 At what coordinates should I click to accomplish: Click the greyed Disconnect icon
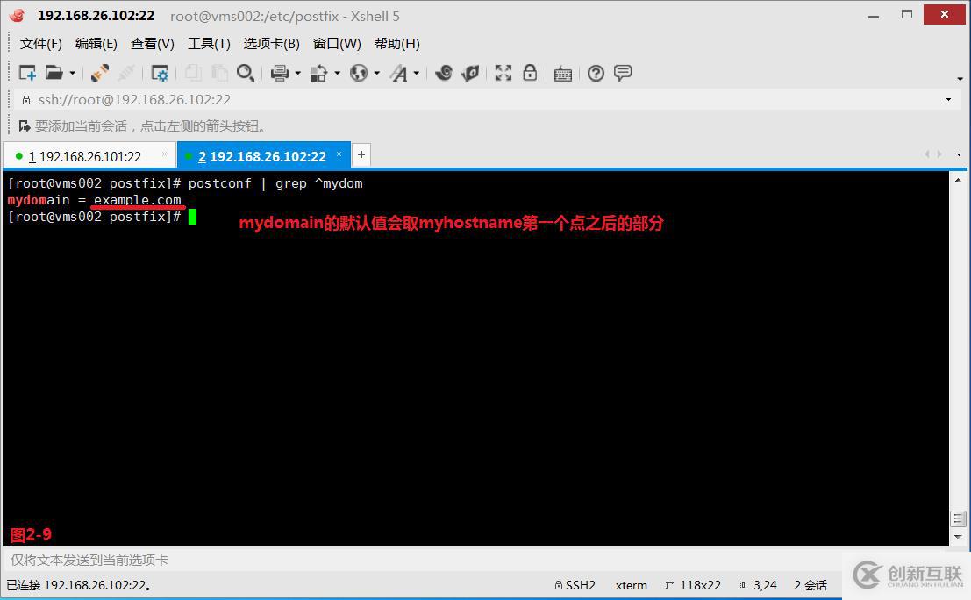coord(125,73)
